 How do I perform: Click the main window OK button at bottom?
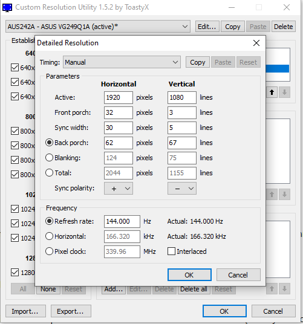pyautogui.click(x=224, y=311)
